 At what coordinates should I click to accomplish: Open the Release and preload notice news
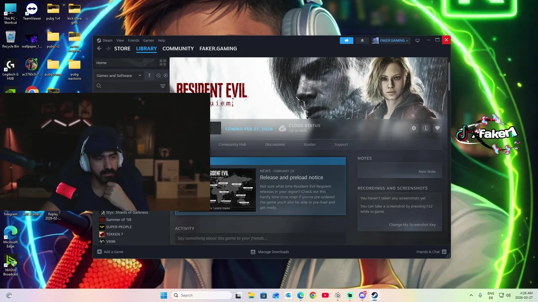(291, 177)
